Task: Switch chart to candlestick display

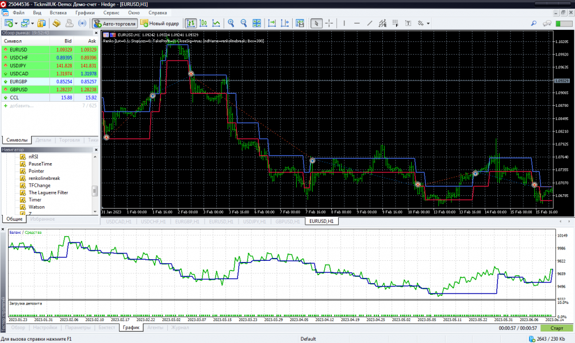Action: coord(203,24)
